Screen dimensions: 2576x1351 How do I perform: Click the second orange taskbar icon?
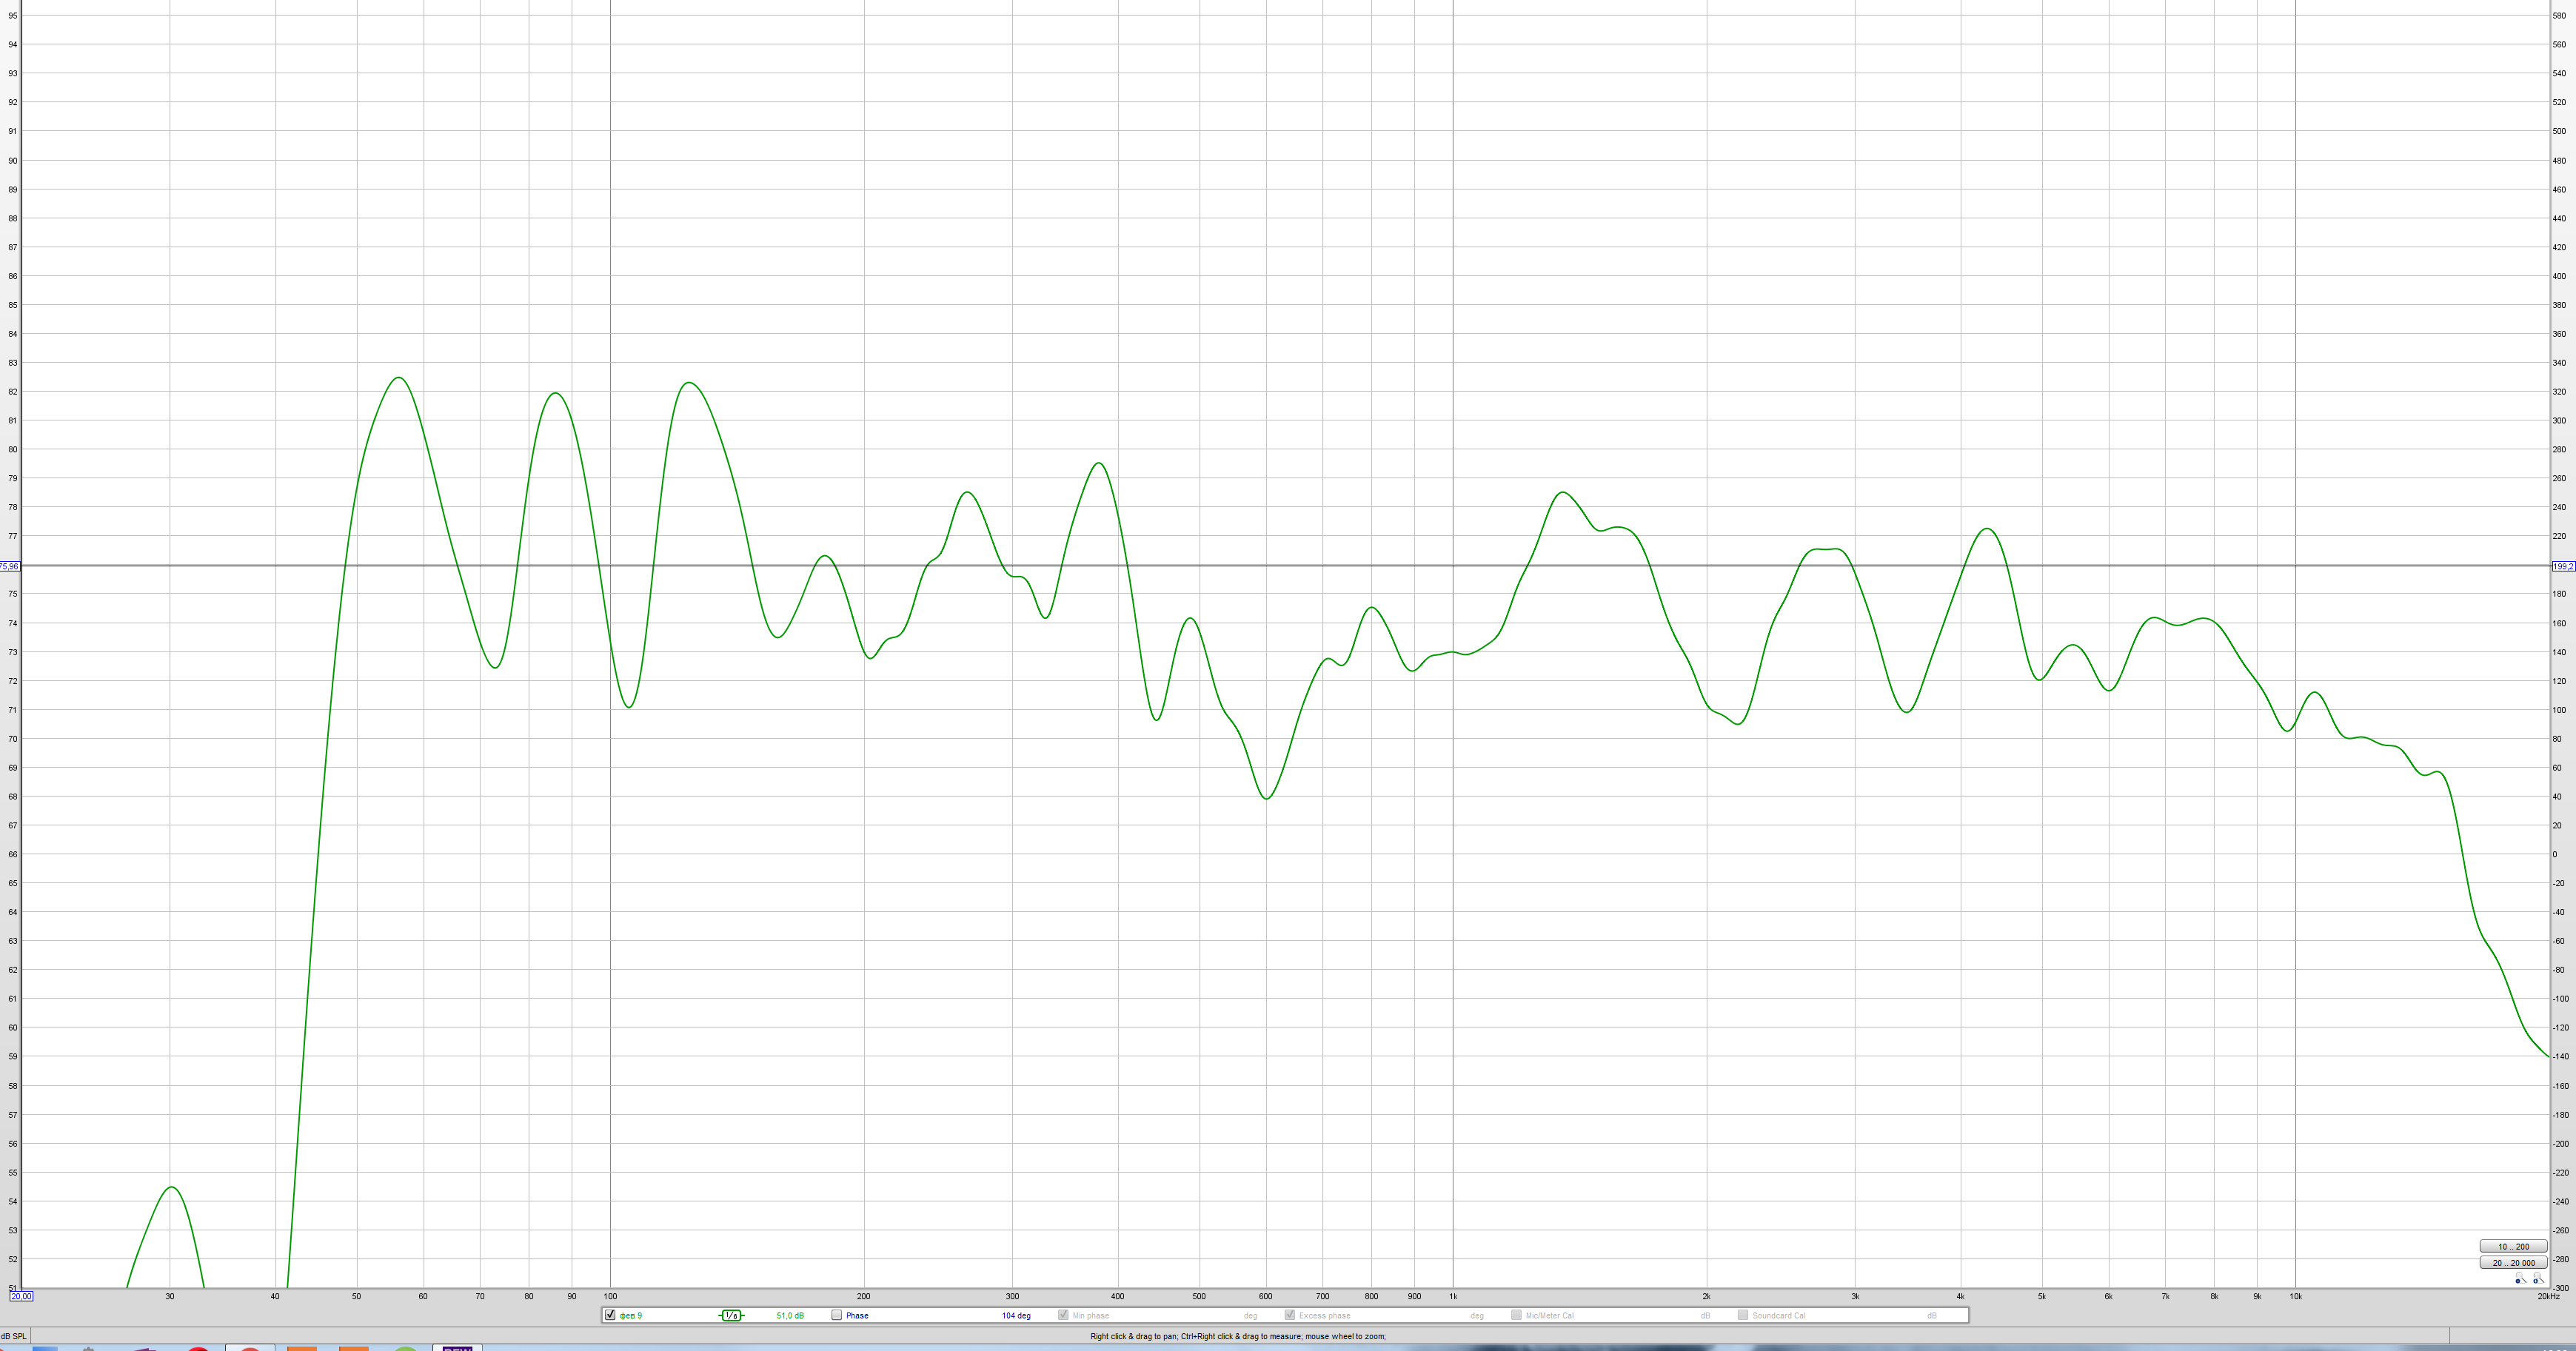click(353, 1348)
